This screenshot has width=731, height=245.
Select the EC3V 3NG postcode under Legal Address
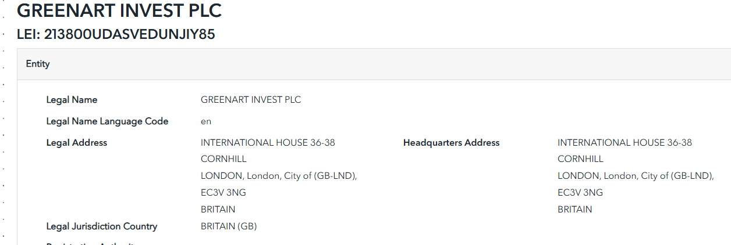(x=223, y=193)
